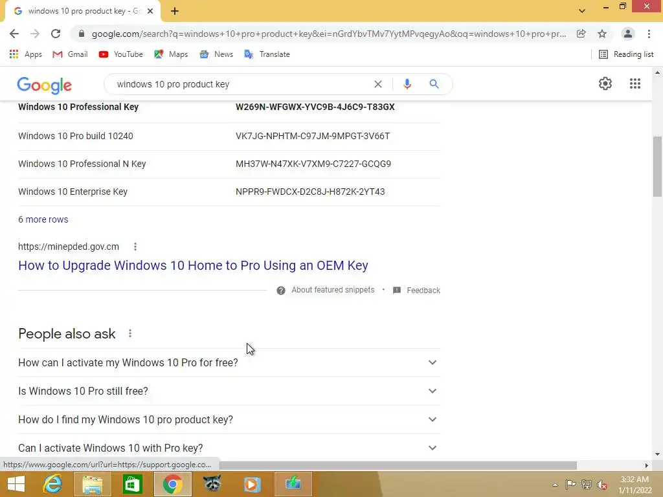This screenshot has width=663, height=497.
Task: Show hidden system tray icons
Action: pos(555,485)
